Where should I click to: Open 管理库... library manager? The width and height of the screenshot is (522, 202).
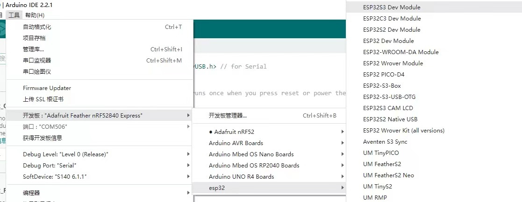(x=100, y=49)
